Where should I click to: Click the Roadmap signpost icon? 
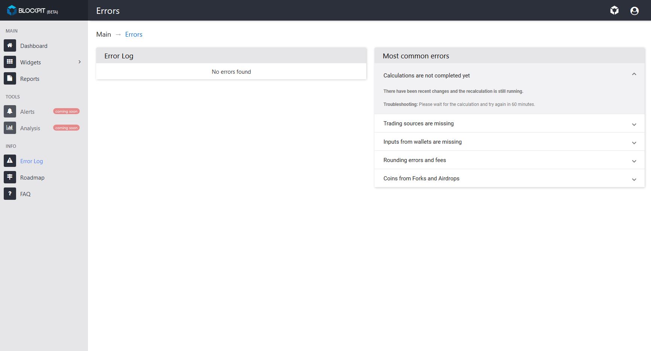click(x=10, y=177)
